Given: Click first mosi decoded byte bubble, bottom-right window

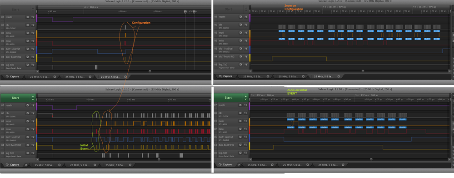Looking at the screenshot, I should point(291,119).
